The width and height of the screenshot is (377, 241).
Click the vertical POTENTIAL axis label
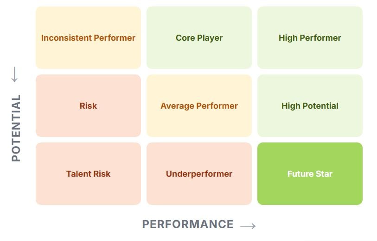(16, 128)
